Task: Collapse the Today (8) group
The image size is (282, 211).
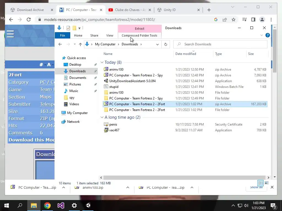Action: [102, 62]
